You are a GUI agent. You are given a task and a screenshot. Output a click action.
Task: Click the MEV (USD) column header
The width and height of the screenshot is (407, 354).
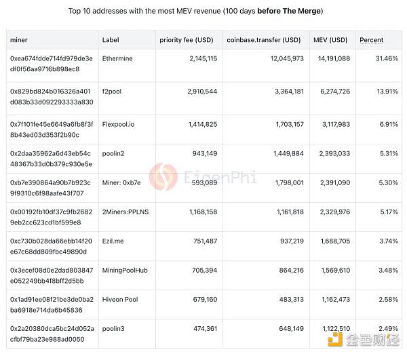tap(332, 40)
